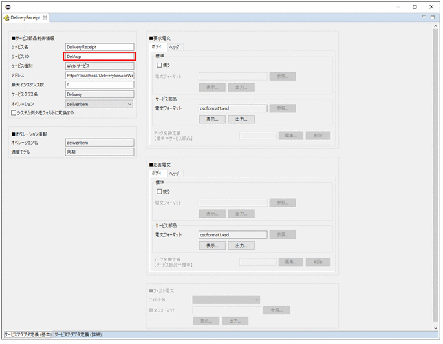Click 表示 button for 応答電文 サービス部品 format

coord(212,246)
